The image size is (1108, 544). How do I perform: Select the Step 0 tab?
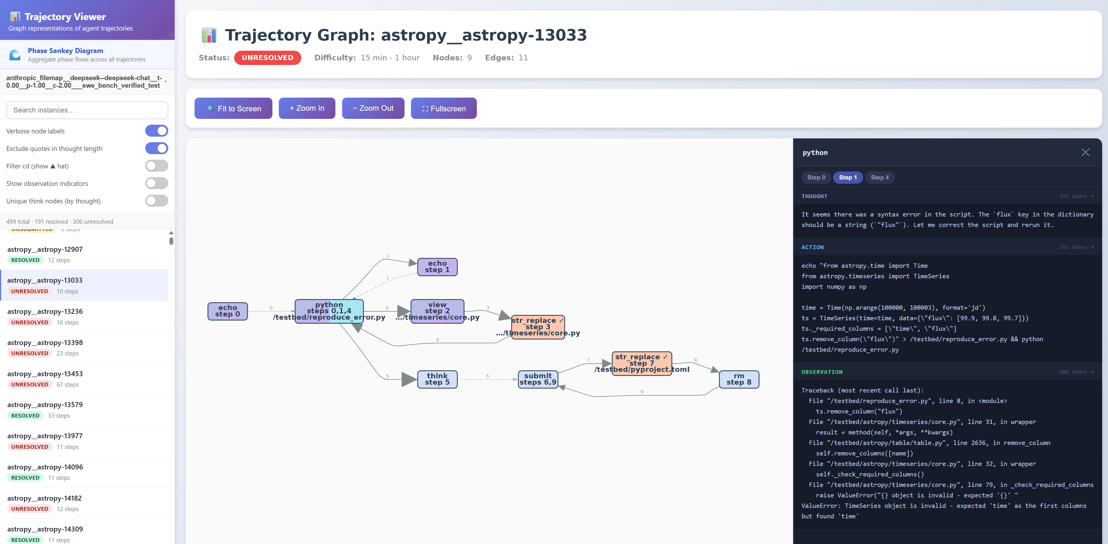point(816,177)
